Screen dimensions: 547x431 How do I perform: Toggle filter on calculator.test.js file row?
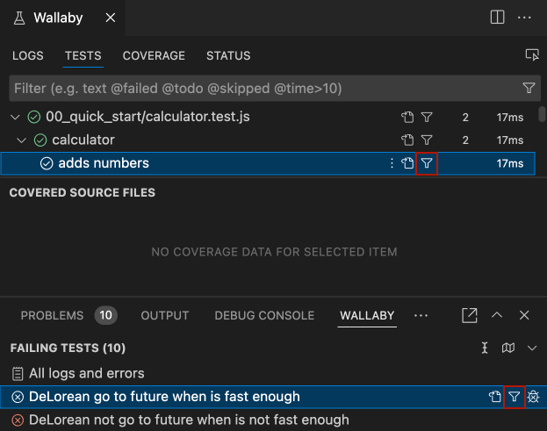427,117
